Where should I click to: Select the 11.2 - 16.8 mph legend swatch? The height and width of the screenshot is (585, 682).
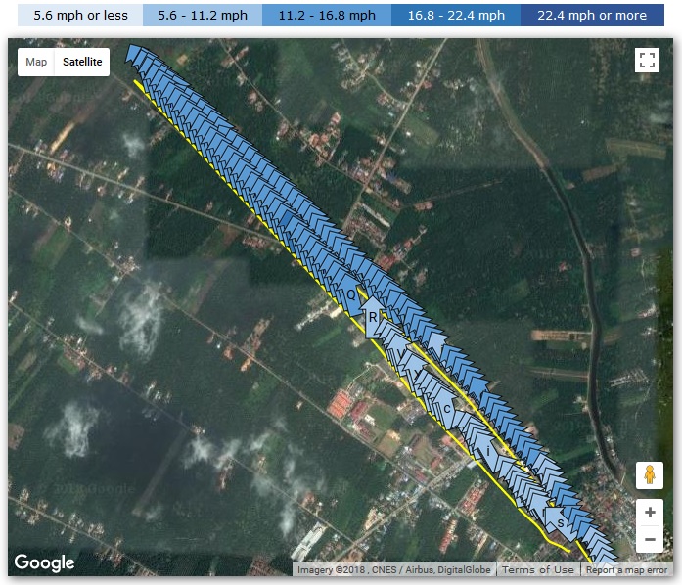pos(326,16)
